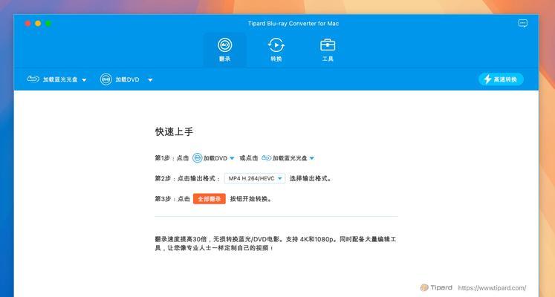Viewport: 555px width, 297px height.
Task: Click the Blu-ray disc icon in step 1
Action: 267,157
